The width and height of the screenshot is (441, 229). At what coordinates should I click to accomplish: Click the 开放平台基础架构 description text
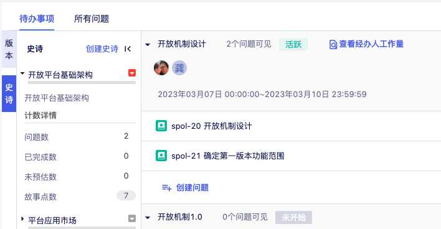pyautogui.click(x=57, y=98)
